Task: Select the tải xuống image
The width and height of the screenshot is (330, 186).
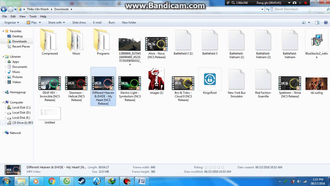Action: point(317,86)
